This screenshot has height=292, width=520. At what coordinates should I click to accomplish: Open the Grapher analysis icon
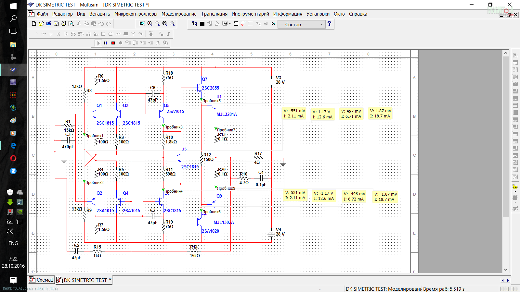pos(225,24)
